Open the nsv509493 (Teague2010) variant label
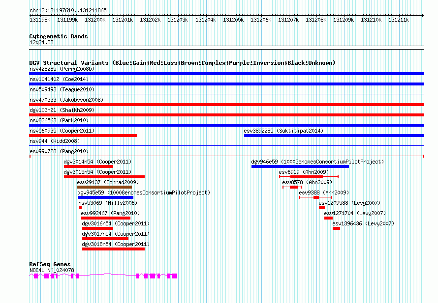 [62, 89]
